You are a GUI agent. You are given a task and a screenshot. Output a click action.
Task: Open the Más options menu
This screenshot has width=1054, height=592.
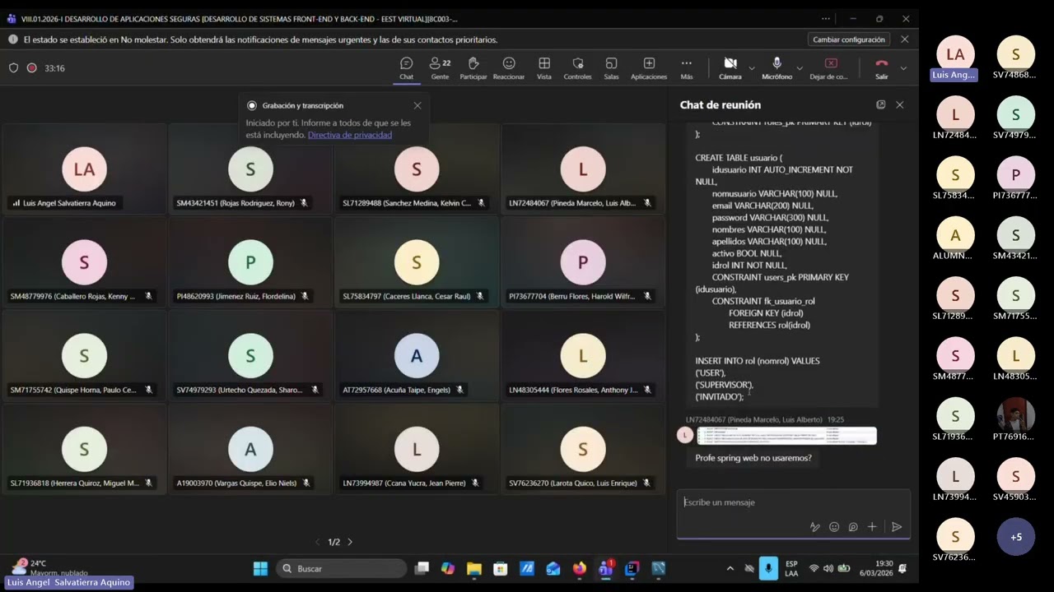pyautogui.click(x=686, y=68)
